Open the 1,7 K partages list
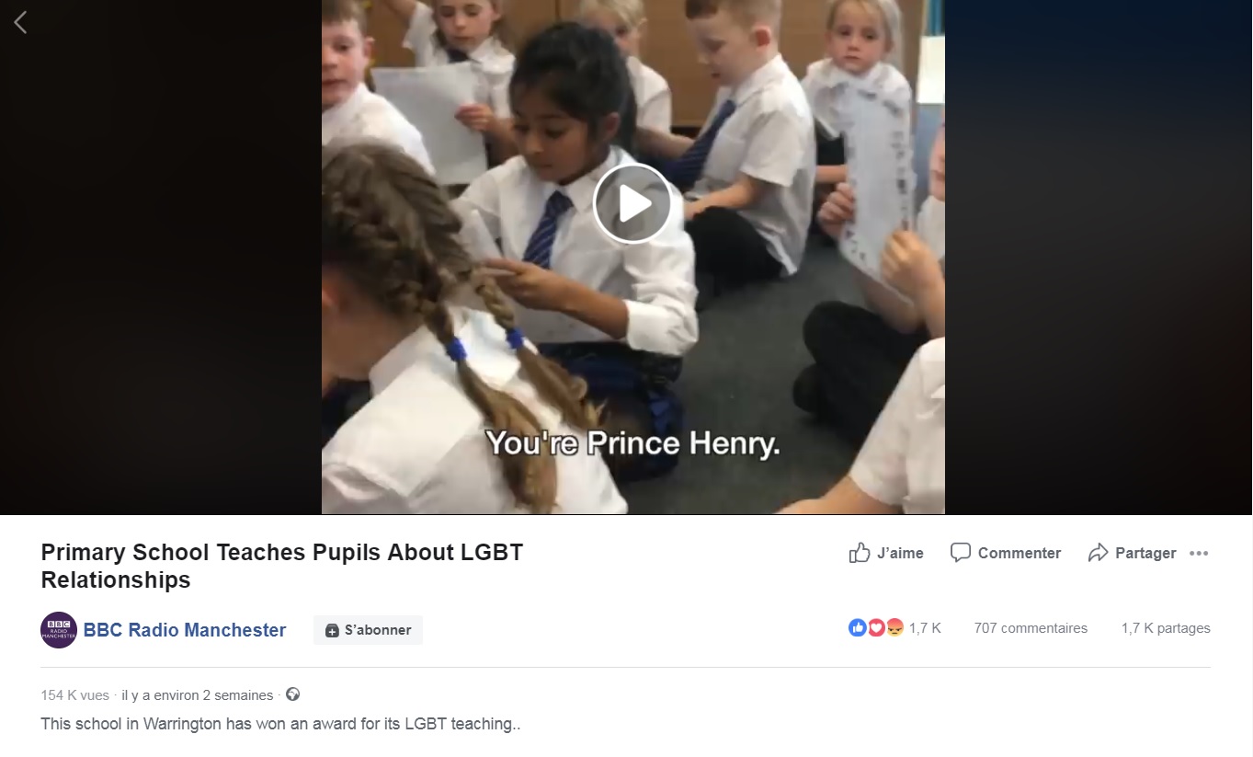Screen dimensions: 1253x757 point(1166,628)
